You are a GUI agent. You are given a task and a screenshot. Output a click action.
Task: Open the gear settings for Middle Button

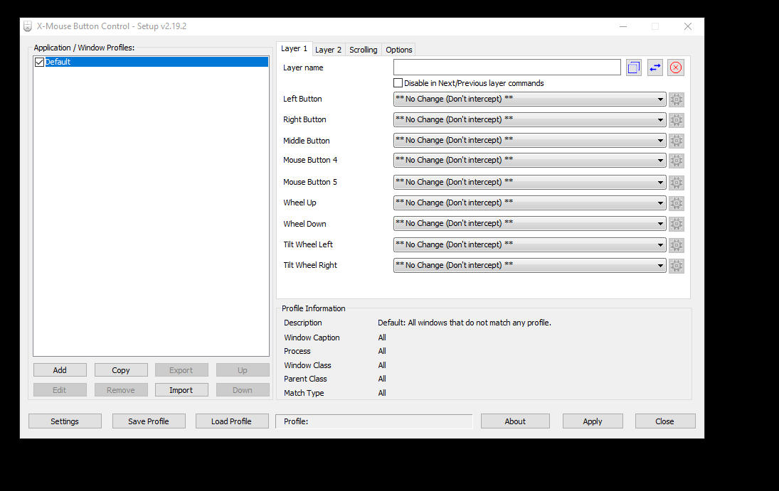point(676,141)
